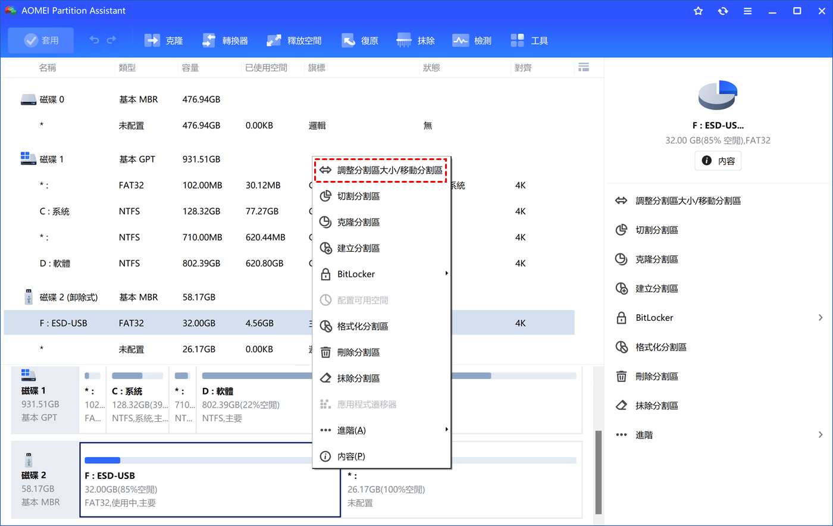The height and width of the screenshot is (526, 833).
Task: Choose 建立分割區 in context menu
Action: pyautogui.click(x=381, y=248)
